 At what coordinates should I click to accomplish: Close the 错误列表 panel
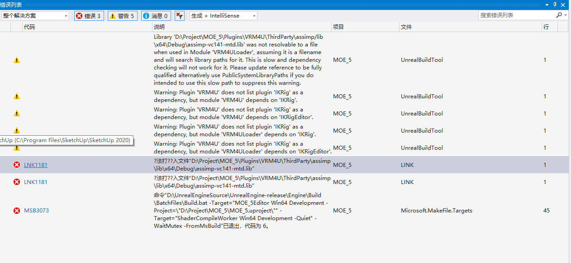point(564,5)
